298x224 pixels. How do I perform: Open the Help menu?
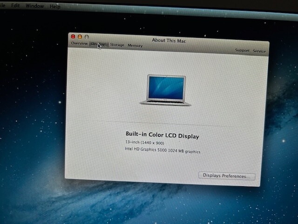(55, 7)
